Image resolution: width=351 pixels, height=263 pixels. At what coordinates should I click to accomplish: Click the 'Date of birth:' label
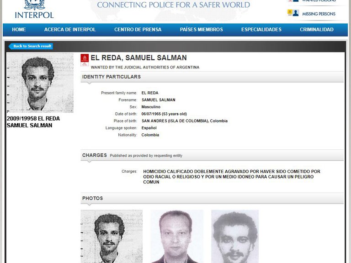(126, 114)
